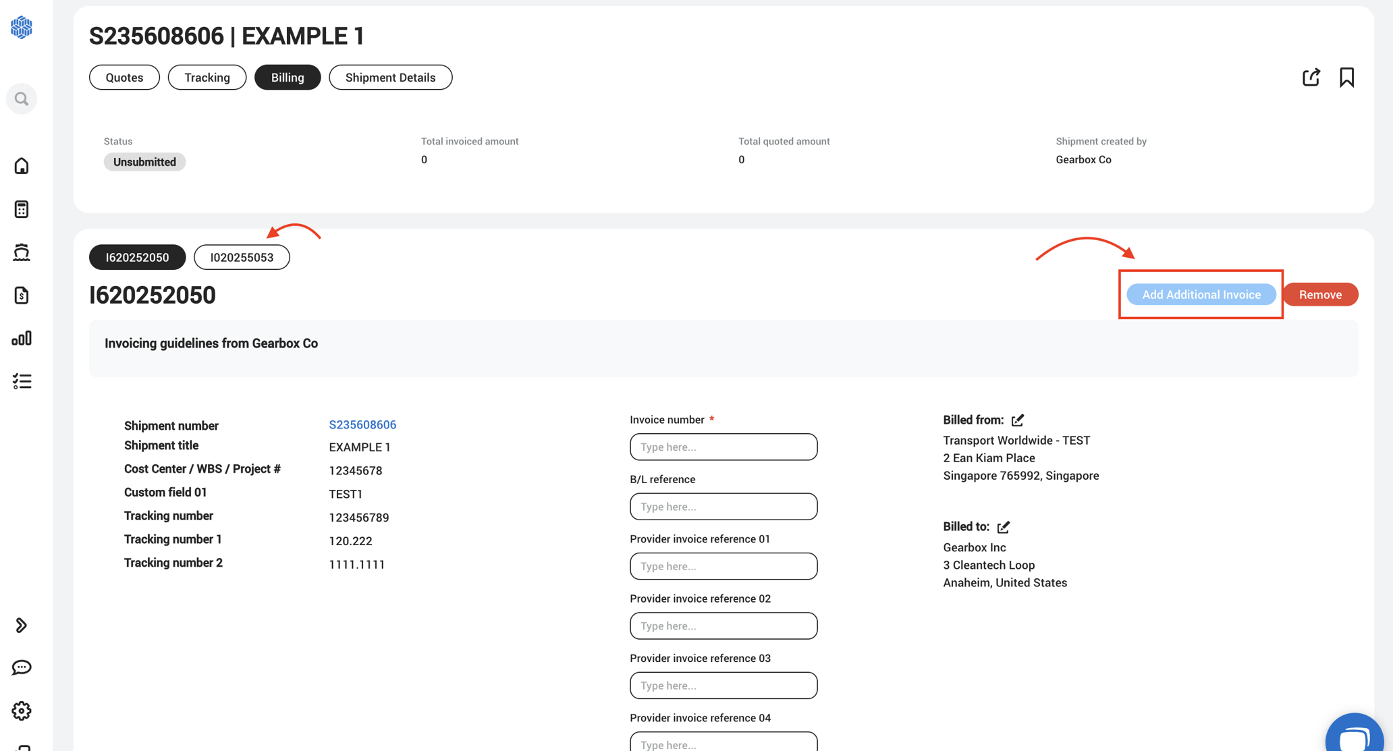Screen dimensions: 1393x751
Task: Open the search sidebar icon
Action: point(22,99)
